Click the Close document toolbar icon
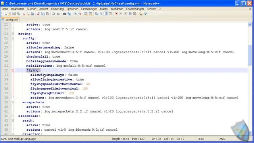This screenshot has width=254, height=143. 24,14
